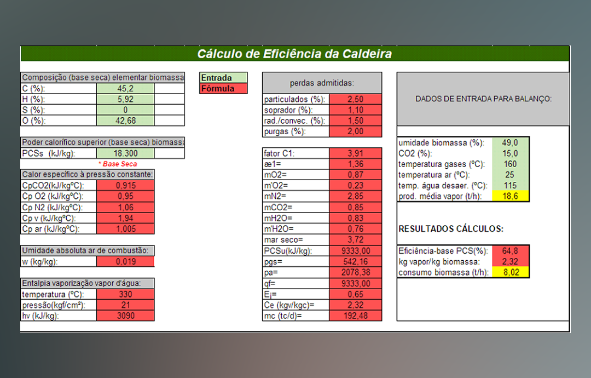This screenshot has height=378, width=591.
Task: Select temperatura gases value 160
Action: click(511, 164)
